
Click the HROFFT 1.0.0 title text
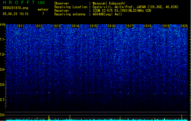point(24,2)
